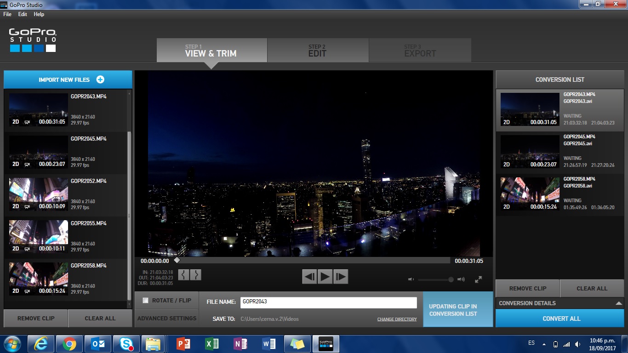Enable the Rotate / Flip checkbox
The height and width of the screenshot is (353, 628).
pyautogui.click(x=146, y=301)
